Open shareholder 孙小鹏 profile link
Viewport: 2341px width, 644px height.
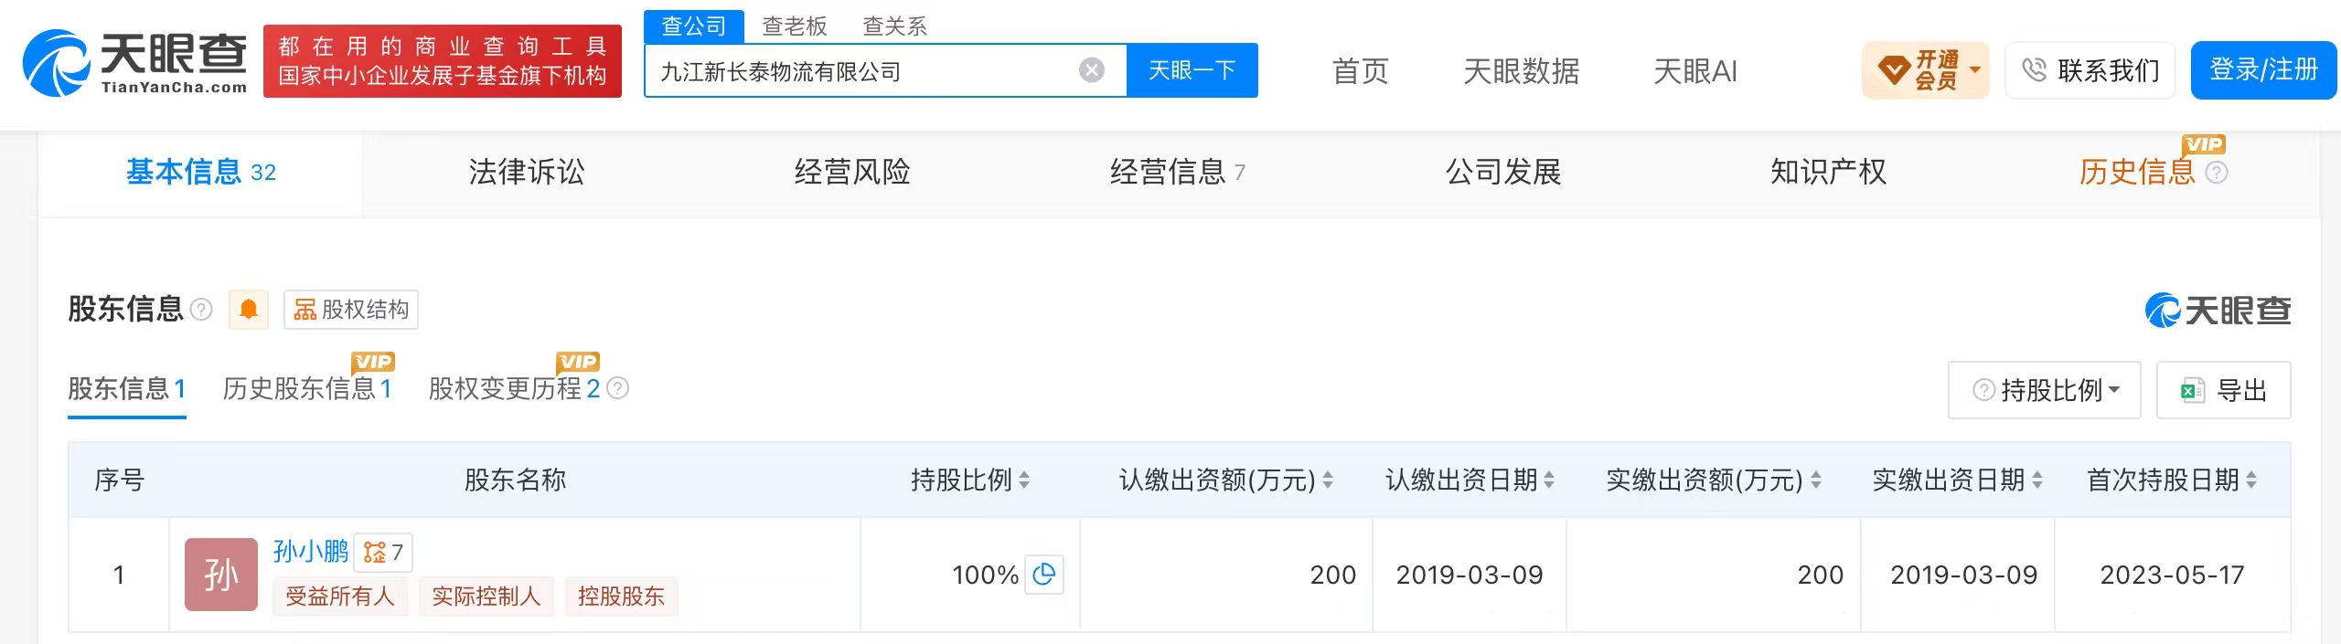point(311,551)
